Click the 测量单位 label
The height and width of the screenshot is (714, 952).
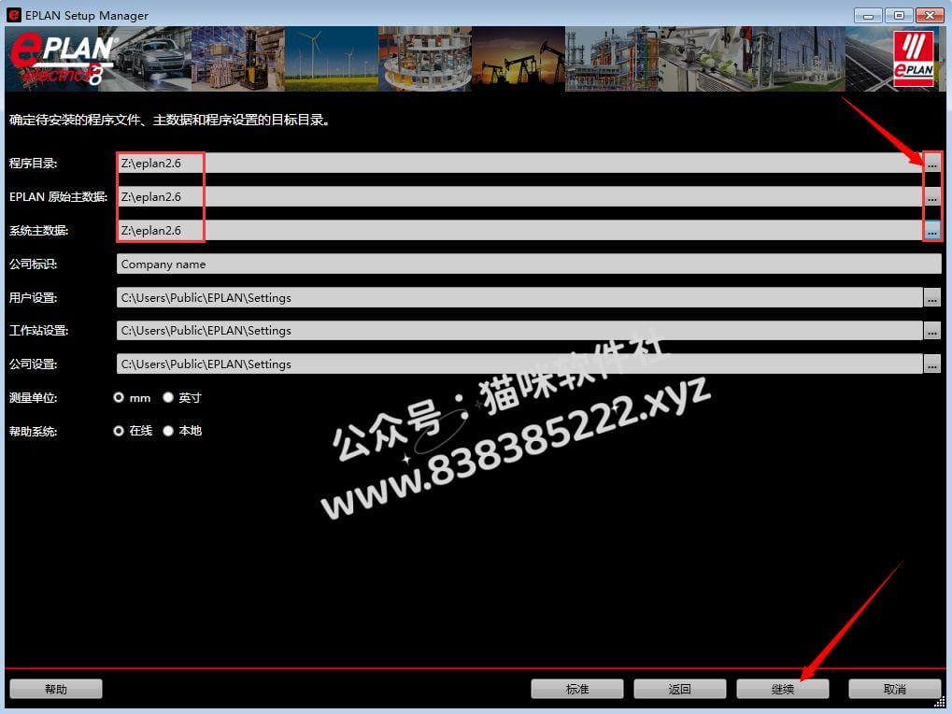pos(33,398)
